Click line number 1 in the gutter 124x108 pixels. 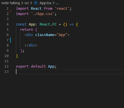pyautogui.click(x=8, y=9)
